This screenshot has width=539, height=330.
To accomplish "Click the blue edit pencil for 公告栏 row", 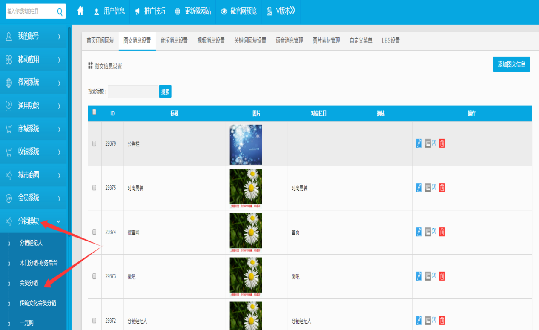I will tap(419, 143).
